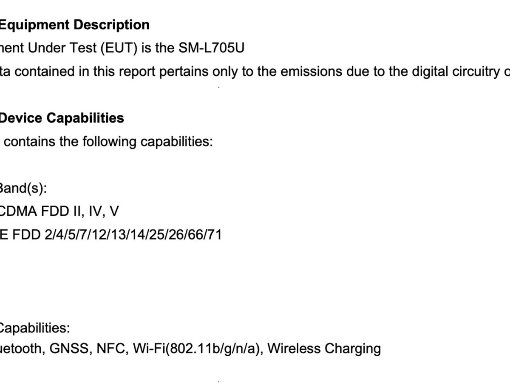Click the SM-L705U model number
The height and width of the screenshot is (383, 510).
pos(210,48)
